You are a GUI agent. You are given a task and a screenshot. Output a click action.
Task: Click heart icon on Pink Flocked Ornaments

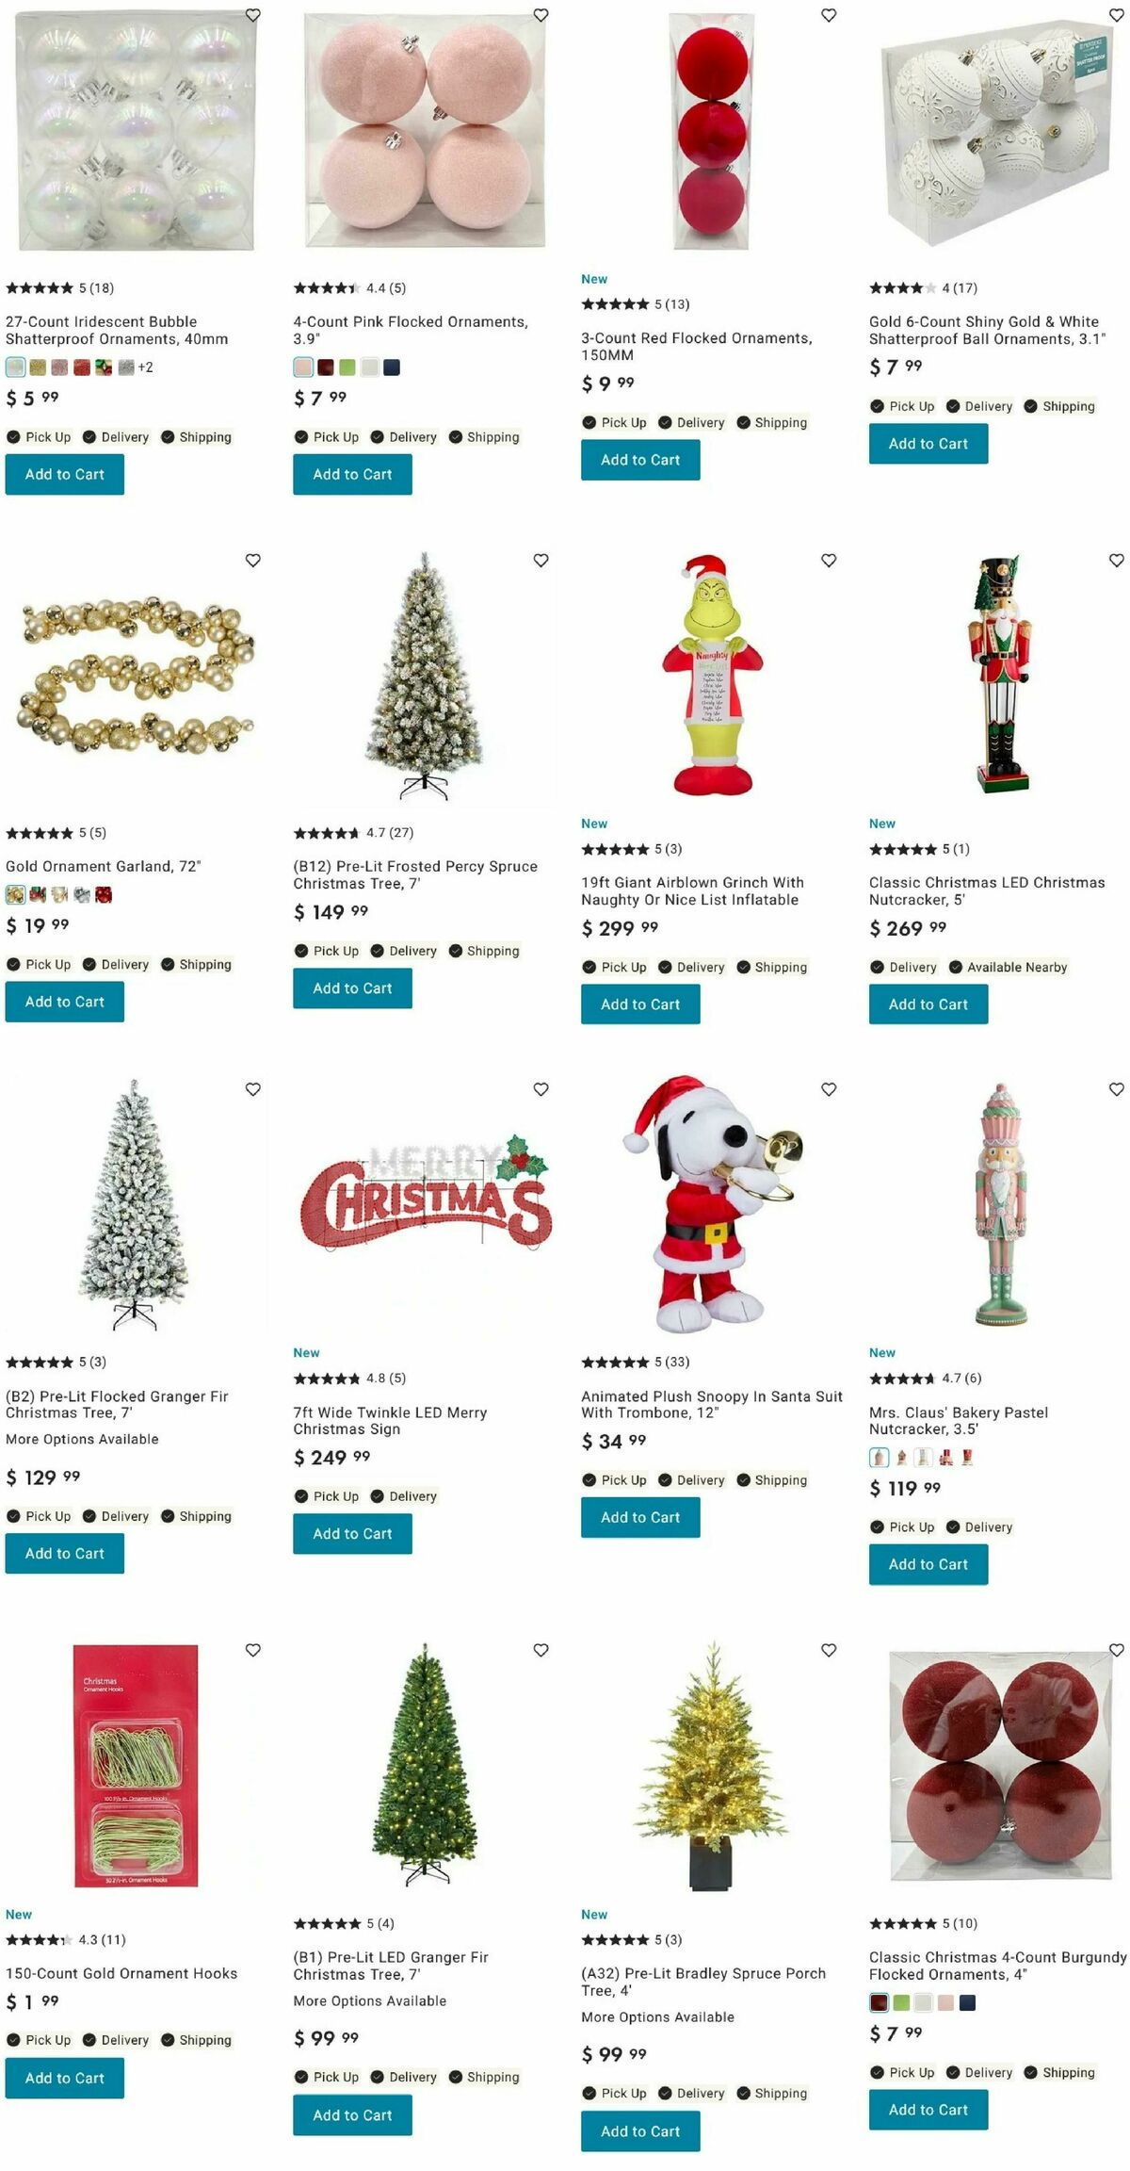541,15
